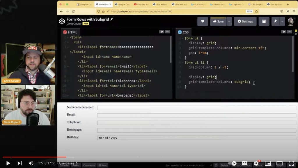Click the PRO badge
The width and height of the screenshot is (298, 168).
(86, 24)
